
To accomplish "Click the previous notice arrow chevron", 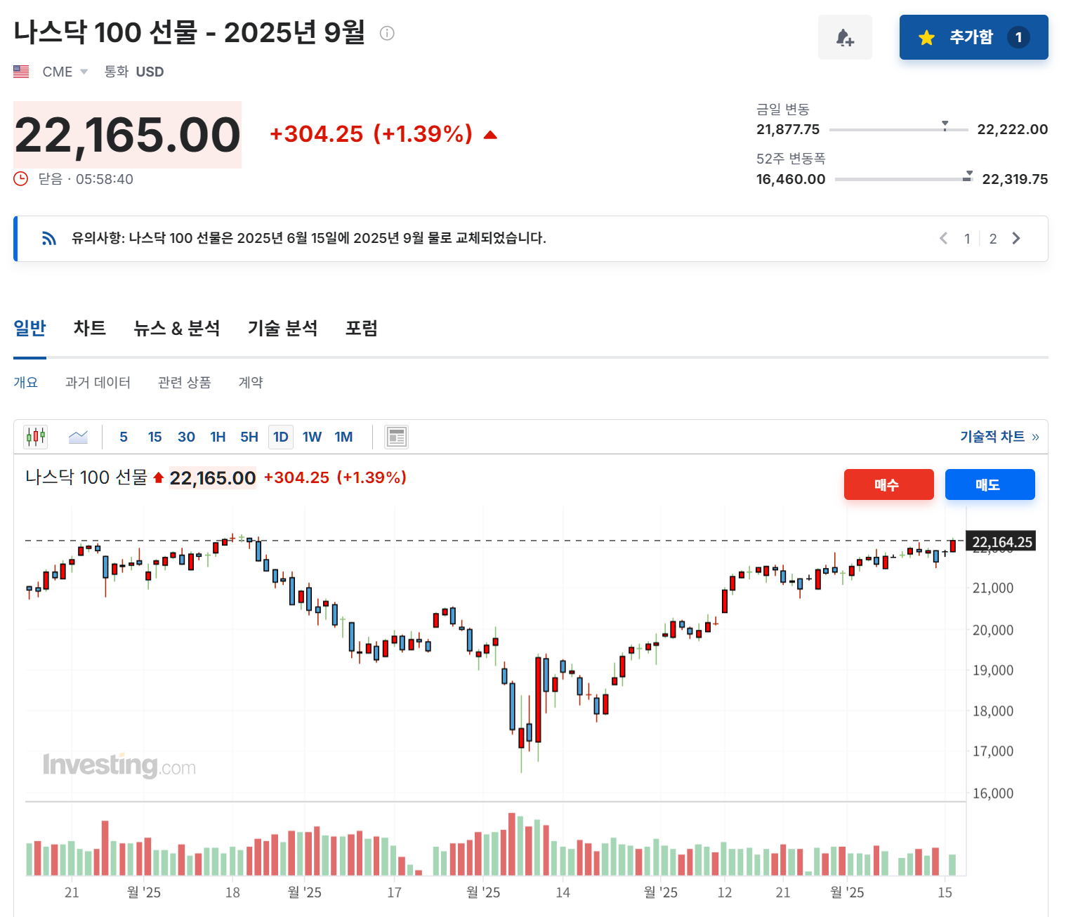I will coord(943,238).
